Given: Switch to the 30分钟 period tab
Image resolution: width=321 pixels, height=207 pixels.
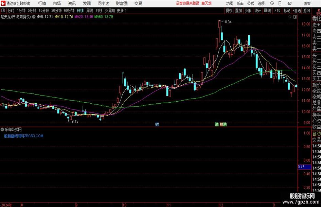Looking at the screenshot, I should click(x=56, y=11).
